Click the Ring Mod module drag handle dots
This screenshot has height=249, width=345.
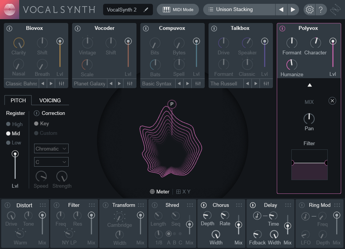point(337,205)
